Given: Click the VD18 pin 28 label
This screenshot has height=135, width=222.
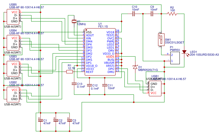Looking at the screenshot, I should pyautogui.click(x=110, y=32).
